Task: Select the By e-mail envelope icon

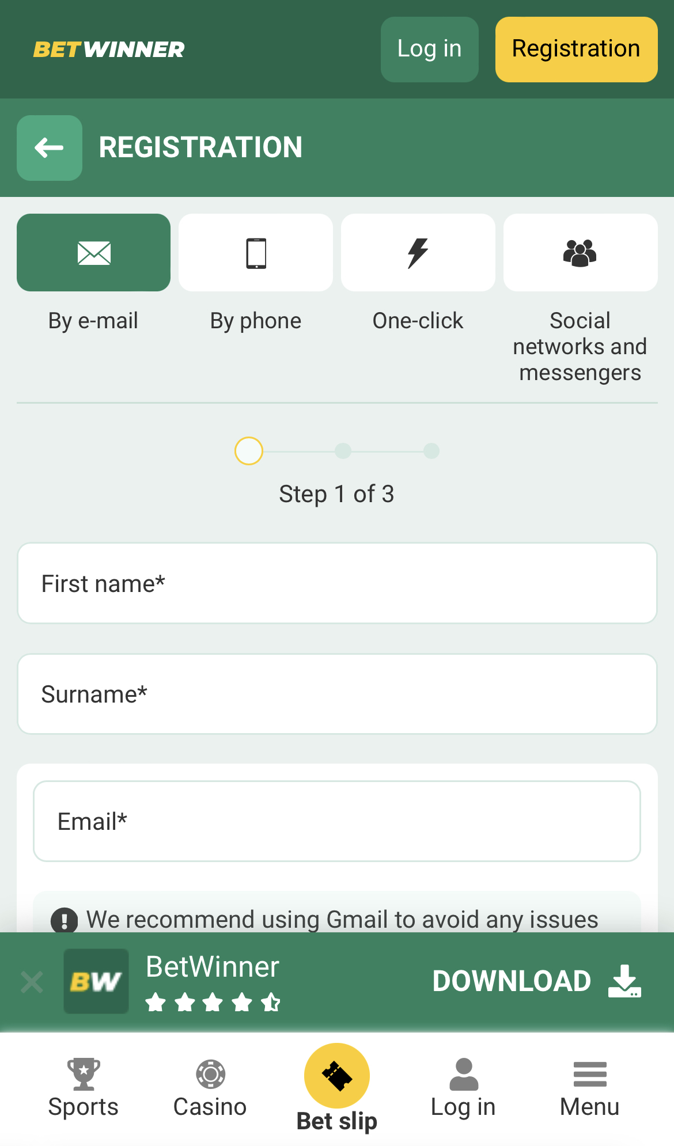Action: coord(94,253)
